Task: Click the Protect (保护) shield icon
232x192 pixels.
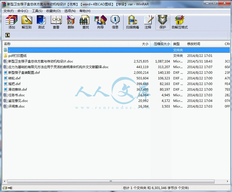Action: click(163, 22)
